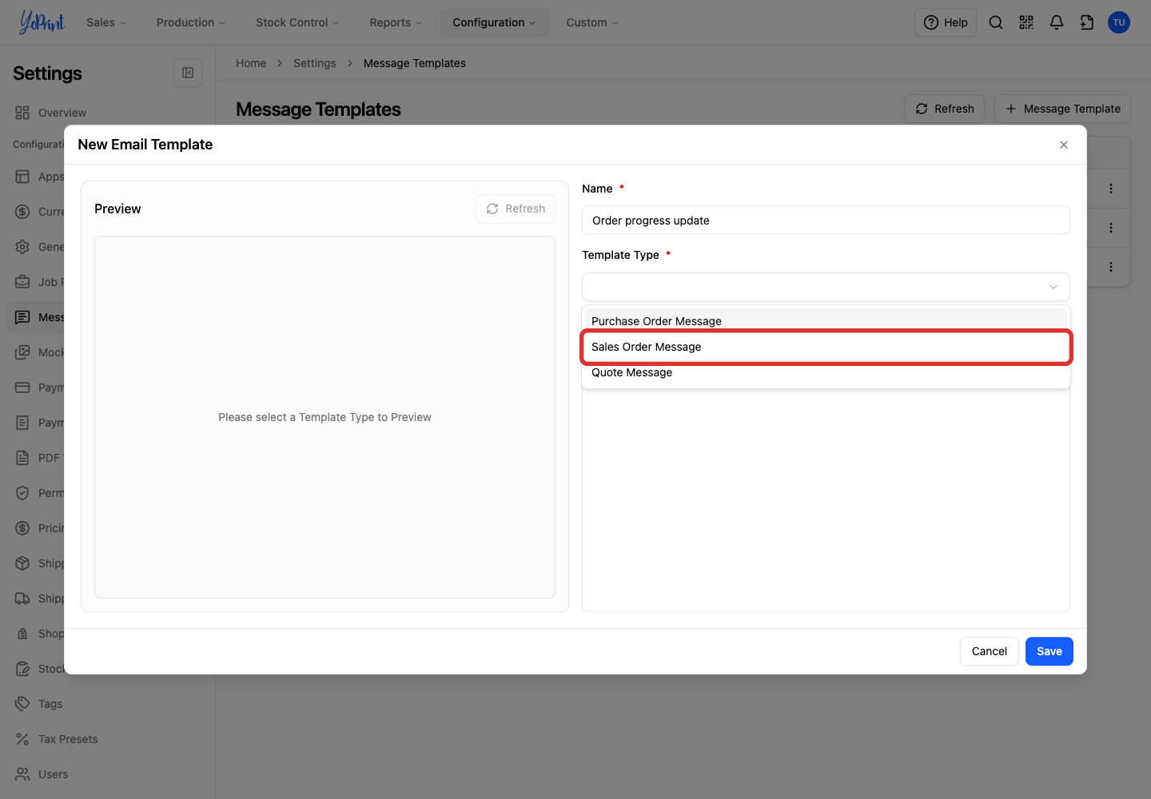Open the Stock Control menu

[x=297, y=22]
